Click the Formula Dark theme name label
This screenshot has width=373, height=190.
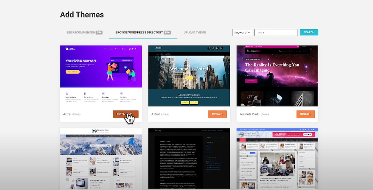click(249, 114)
